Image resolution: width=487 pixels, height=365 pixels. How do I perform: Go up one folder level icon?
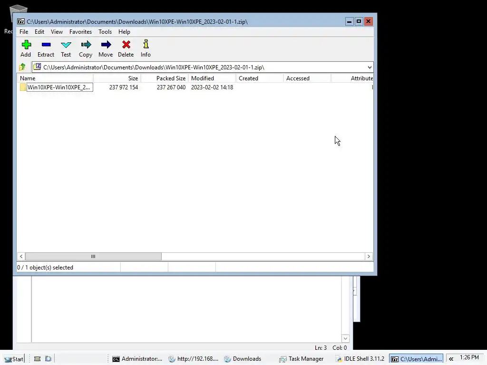click(x=22, y=67)
